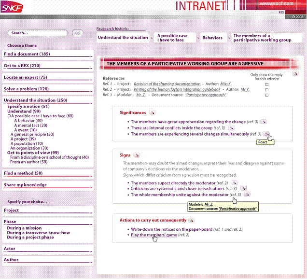Expand the 'Find a method (50)' theme
This screenshot has height=279, width=307.
48,173
